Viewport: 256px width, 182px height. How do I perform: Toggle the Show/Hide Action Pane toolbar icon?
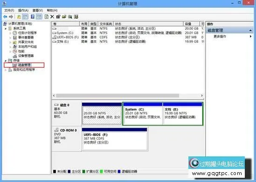point(39,17)
